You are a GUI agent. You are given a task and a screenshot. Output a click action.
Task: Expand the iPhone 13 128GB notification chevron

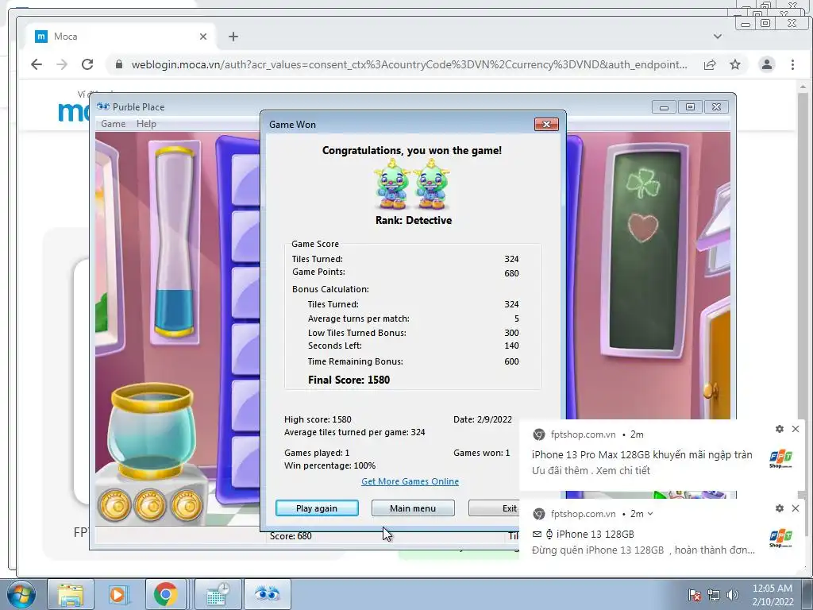click(650, 514)
